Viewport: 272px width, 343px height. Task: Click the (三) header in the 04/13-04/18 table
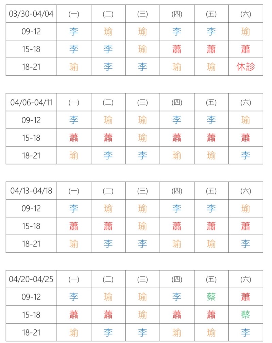(142, 191)
